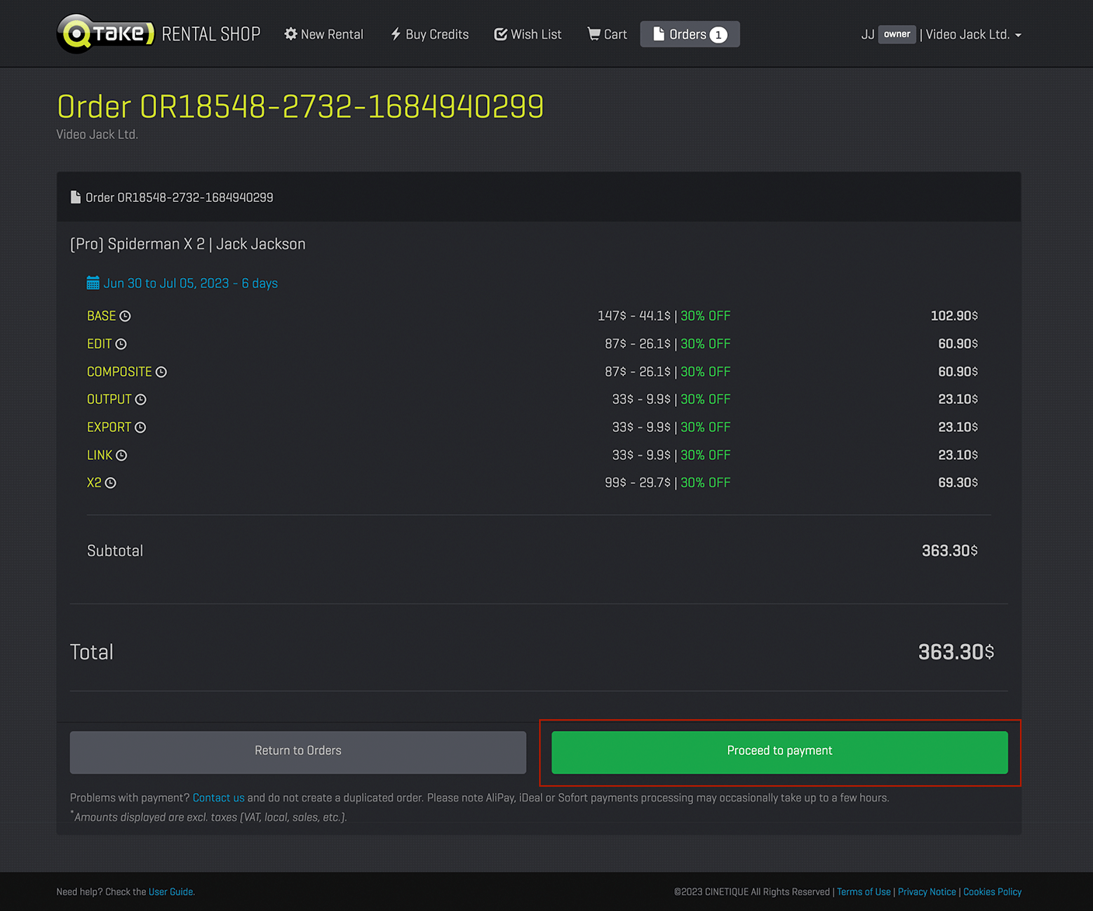This screenshot has width=1093, height=911.
Task: Click the OUTPUT module label
Action: click(x=110, y=400)
